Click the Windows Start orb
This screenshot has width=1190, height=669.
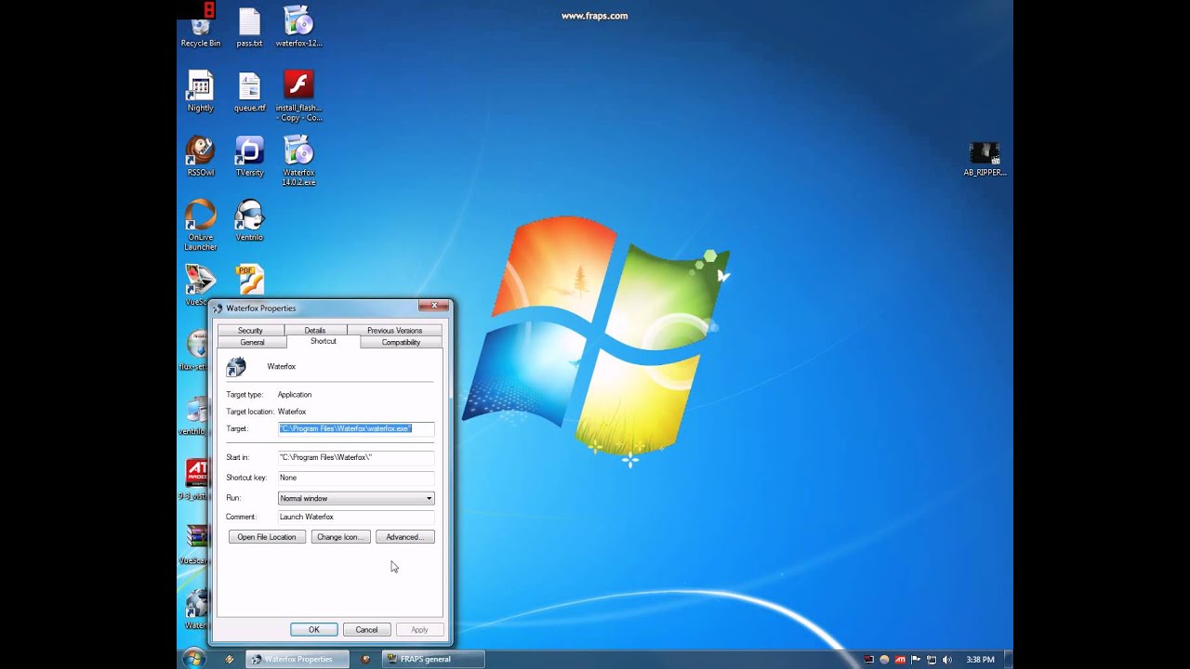click(x=193, y=659)
